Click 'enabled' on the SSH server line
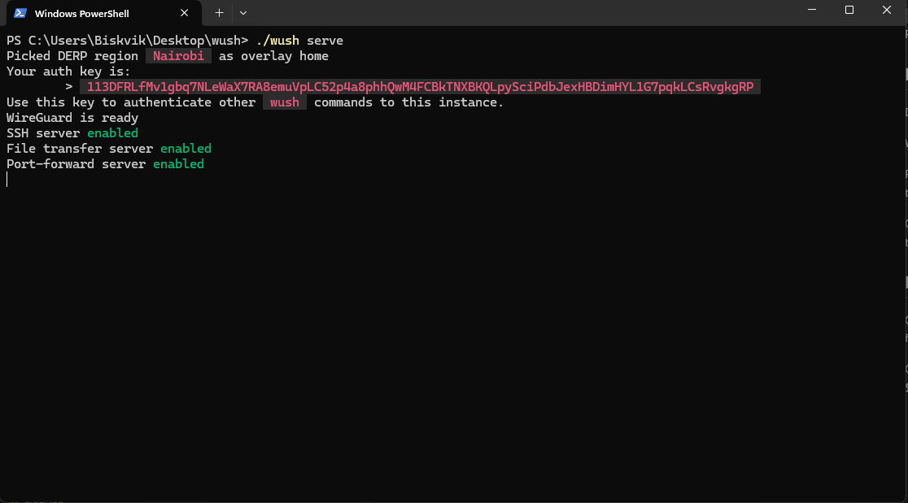Image resolution: width=908 pixels, height=503 pixels. (112, 133)
